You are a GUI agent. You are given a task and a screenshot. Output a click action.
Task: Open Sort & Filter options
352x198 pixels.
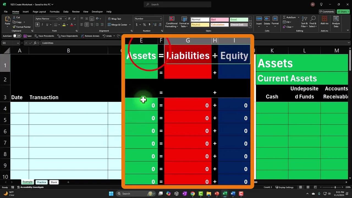(x=304, y=22)
